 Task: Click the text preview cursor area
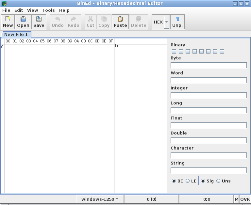tap(116, 47)
